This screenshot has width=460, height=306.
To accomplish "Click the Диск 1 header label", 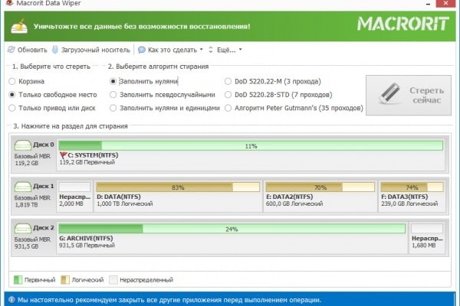I will [x=44, y=186].
